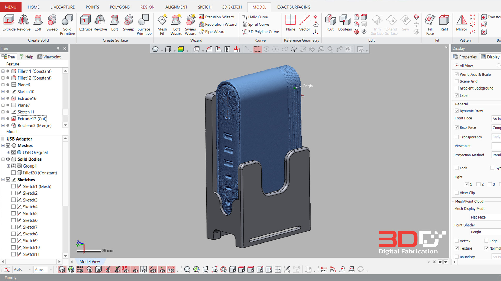This screenshot has width=501, height=281.
Task: Collapse the Solid Bodies group
Action: point(3,159)
